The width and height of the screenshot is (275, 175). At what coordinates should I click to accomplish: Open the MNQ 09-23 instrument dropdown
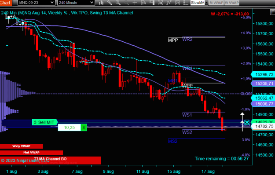point(36,3)
